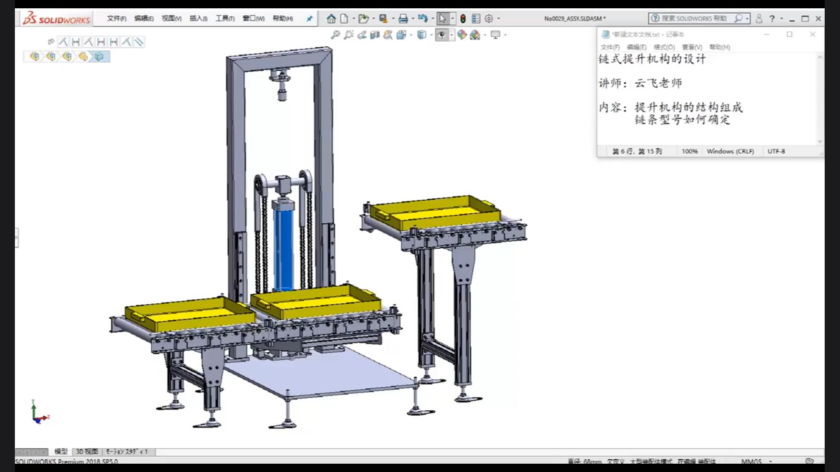Expand View Orientation dropdown arrow

411,35
